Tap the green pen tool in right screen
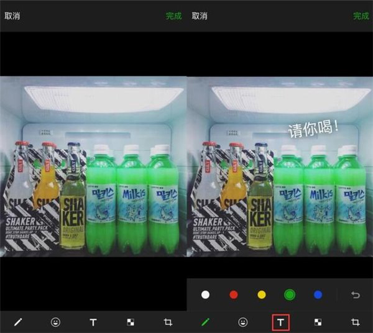The image size is (373, 333). (x=205, y=322)
